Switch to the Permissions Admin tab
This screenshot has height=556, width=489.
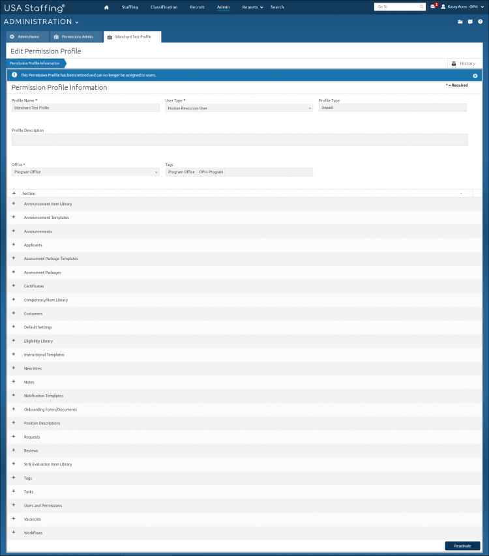[76, 37]
